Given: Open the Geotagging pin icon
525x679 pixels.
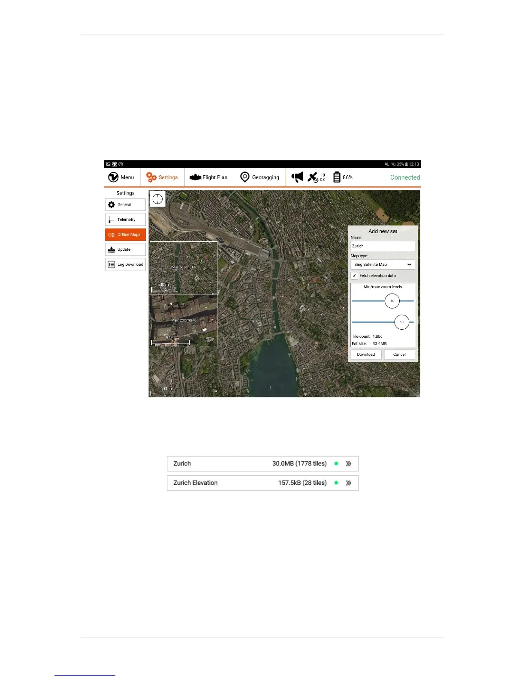Looking at the screenshot, I should (x=244, y=177).
